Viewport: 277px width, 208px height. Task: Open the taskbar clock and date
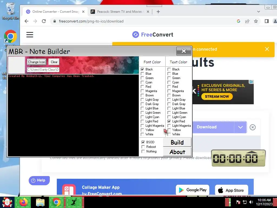(x=264, y=202)
